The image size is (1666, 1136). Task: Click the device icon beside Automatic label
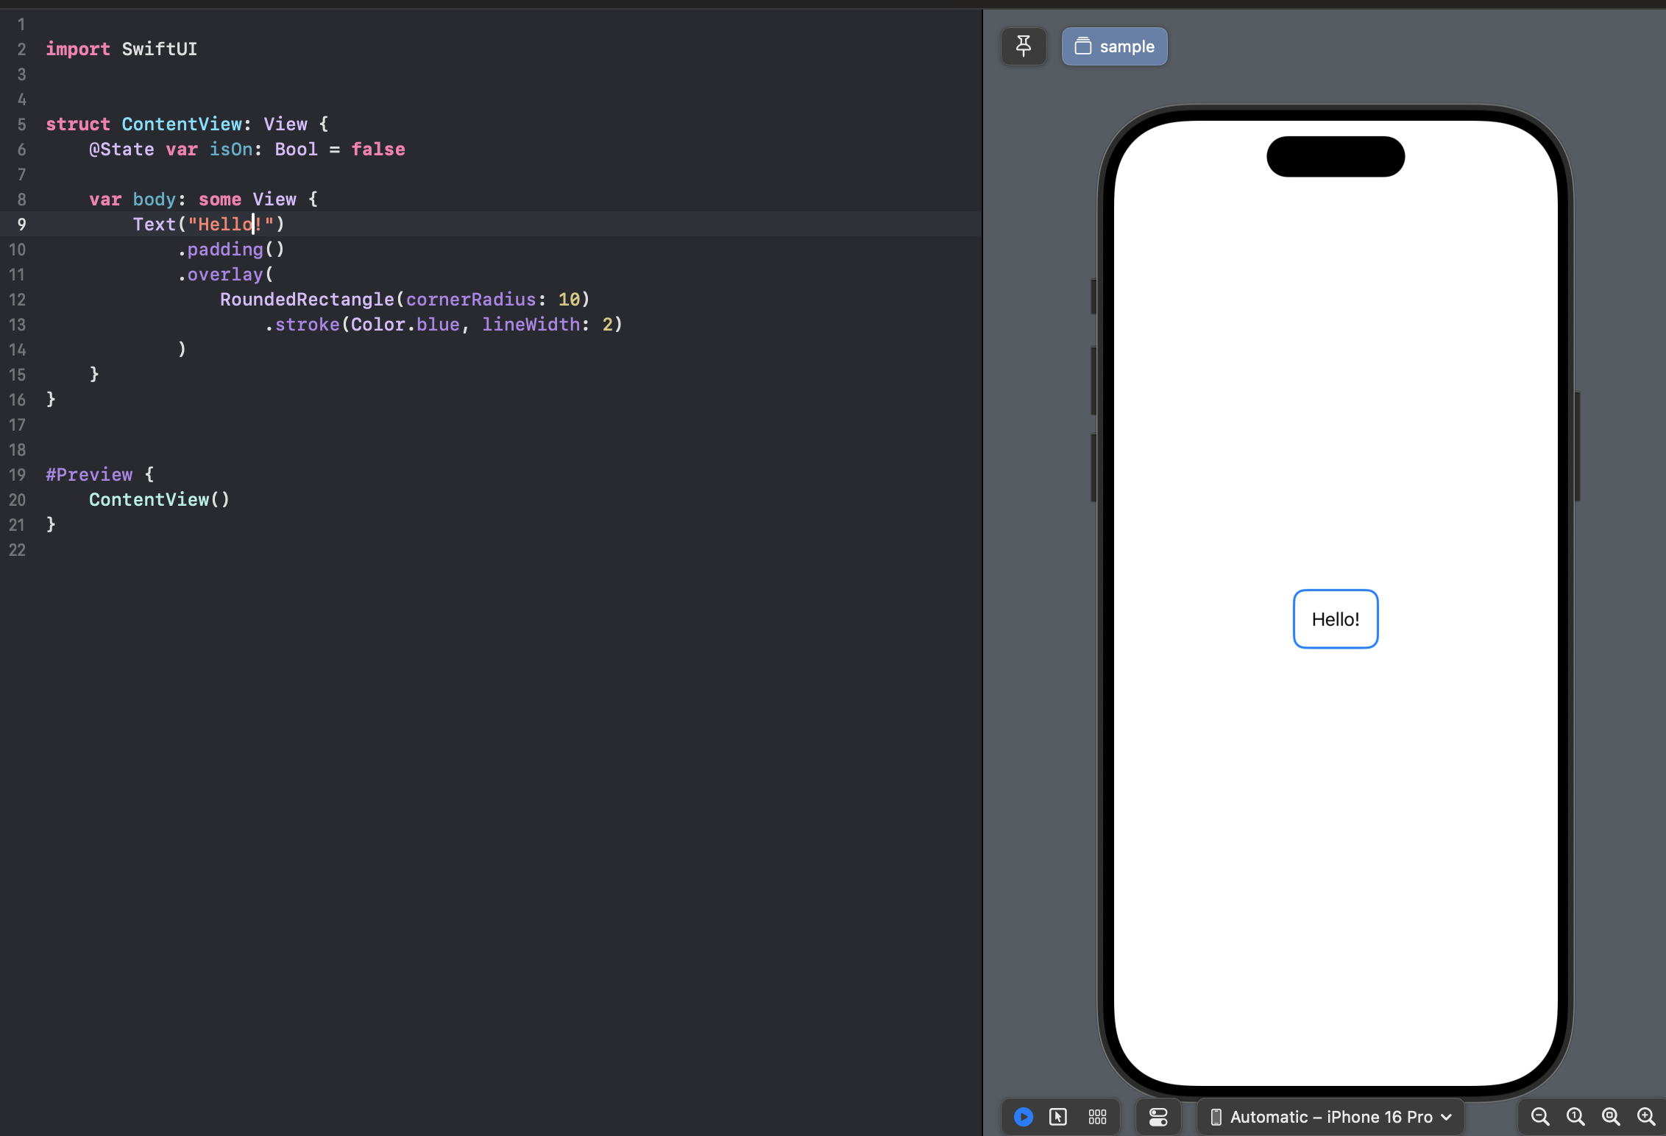pyautogui.click(x=1217, y=1117)
